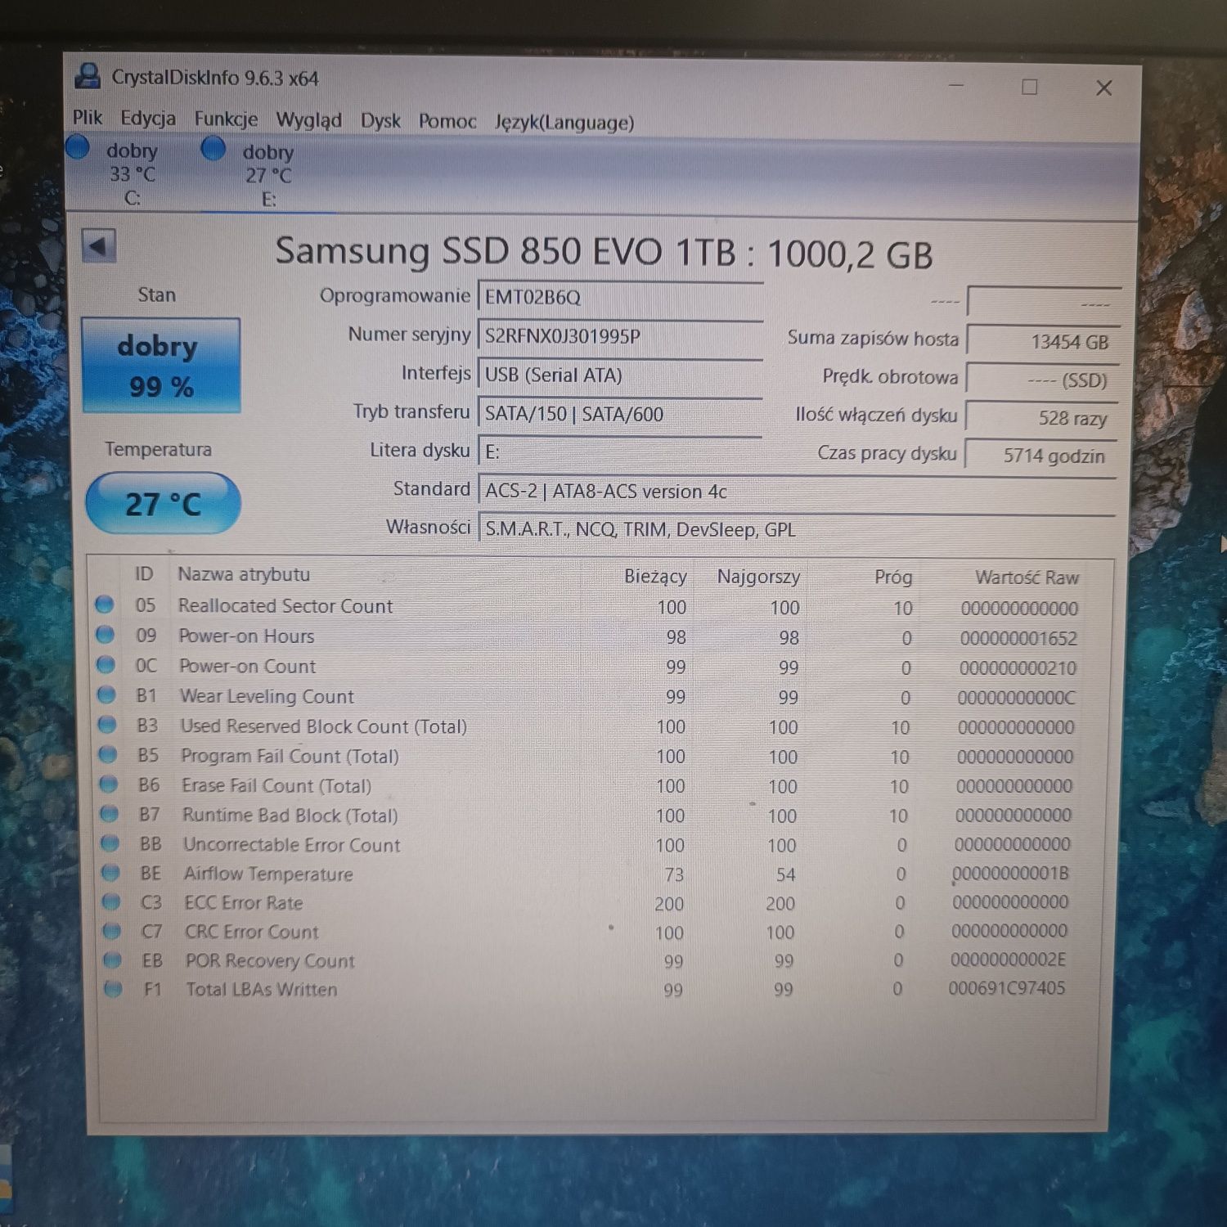This screenshot has height=1227, width=1227.
Task: Click the Tryb transferu field SATA/150 | SATA/600
Action: pos(620,414)
